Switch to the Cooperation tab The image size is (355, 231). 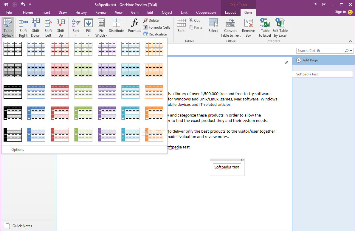(206, 13)
